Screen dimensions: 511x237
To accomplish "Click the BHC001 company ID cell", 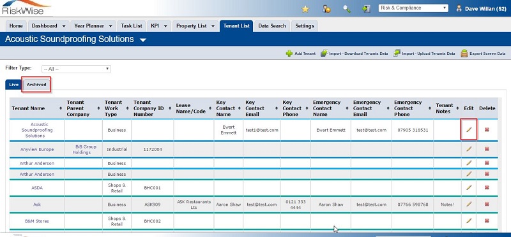I will (x=152, y=188).
